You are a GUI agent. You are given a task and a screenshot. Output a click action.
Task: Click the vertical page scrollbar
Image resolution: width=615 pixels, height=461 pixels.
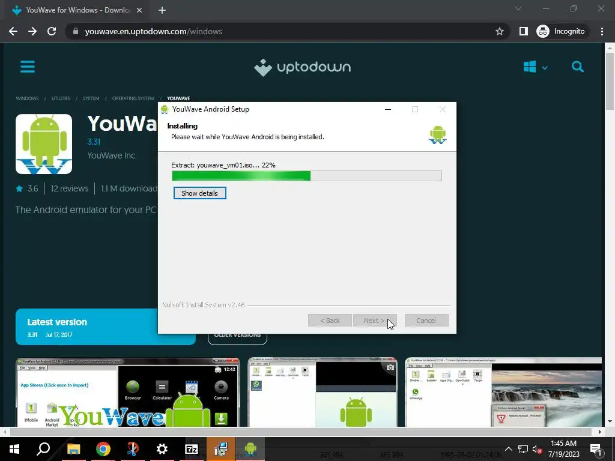pyautogui.click(x=610, y=81)
